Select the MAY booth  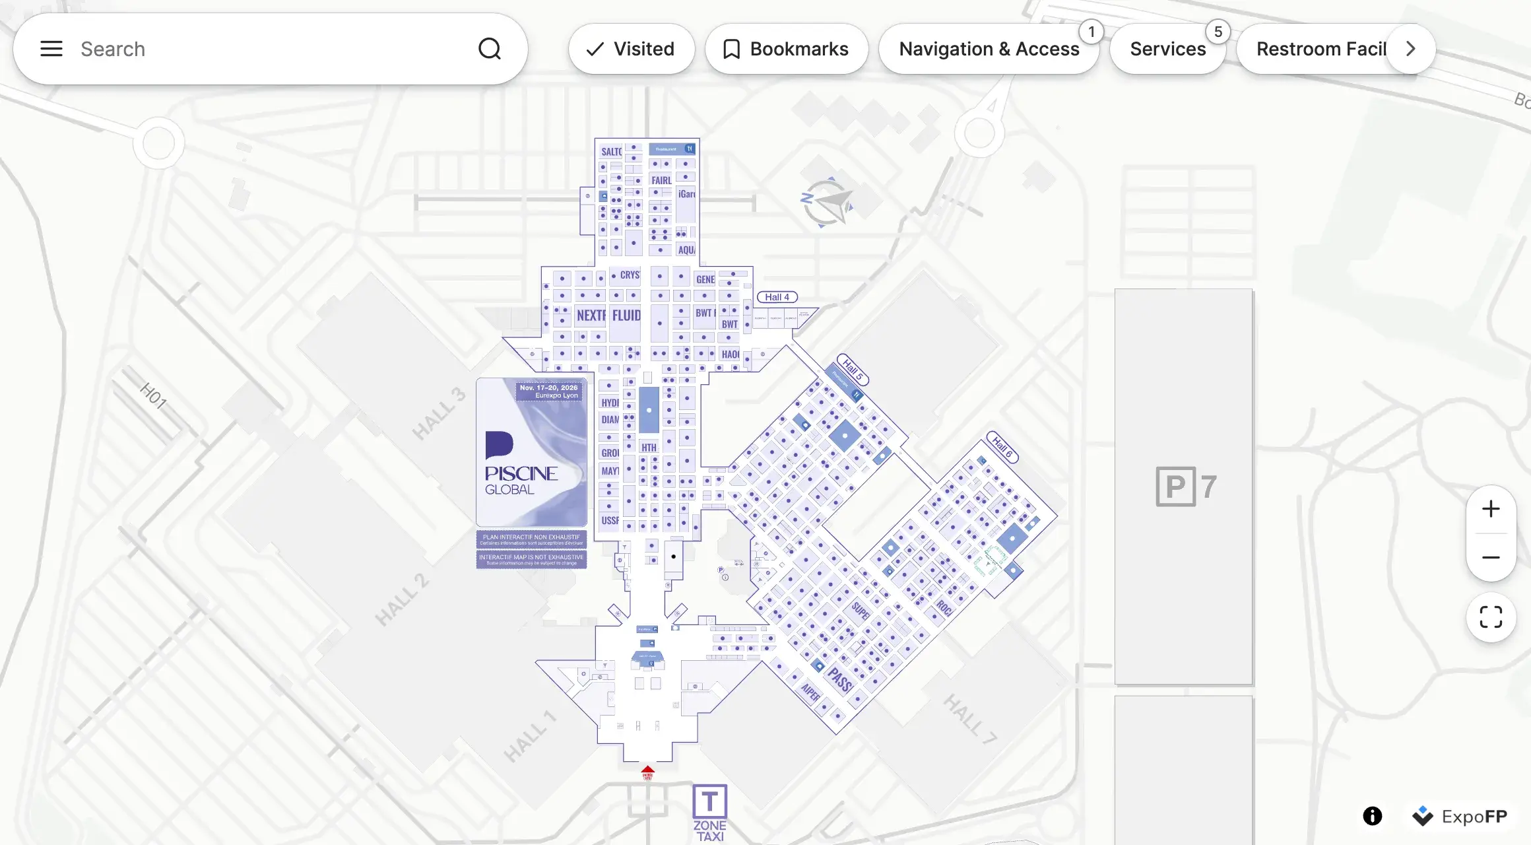tap(610, 471)
